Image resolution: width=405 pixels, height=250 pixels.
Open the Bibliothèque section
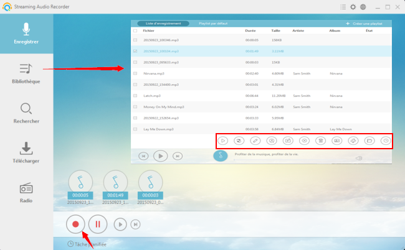[26, 73]
